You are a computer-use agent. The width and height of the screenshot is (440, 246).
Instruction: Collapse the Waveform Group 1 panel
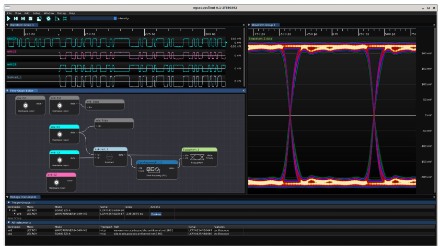pyautogui.click(x=7, y=25)
